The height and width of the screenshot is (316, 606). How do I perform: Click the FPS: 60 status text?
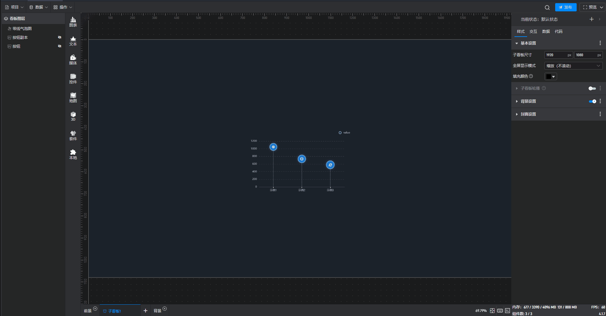pos(598,307)
